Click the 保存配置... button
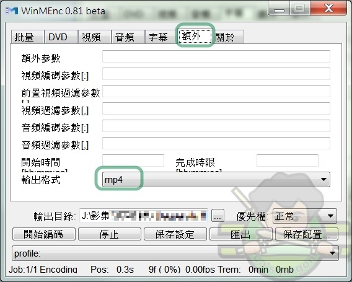Image resolution: width=352 pixels, height=282 pixels. click(x=307, y=234)
